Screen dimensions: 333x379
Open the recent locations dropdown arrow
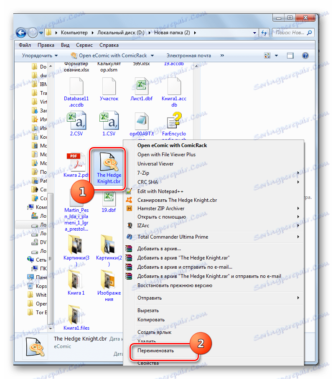[41, 33]
